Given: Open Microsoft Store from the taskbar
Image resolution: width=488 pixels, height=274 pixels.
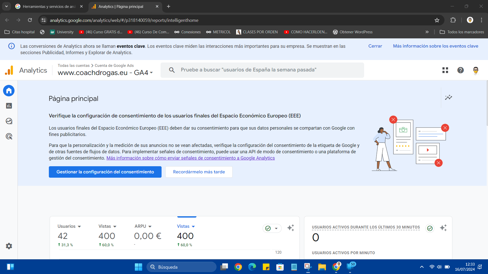Looking at the screenshot, I should [x=280, y=267].
